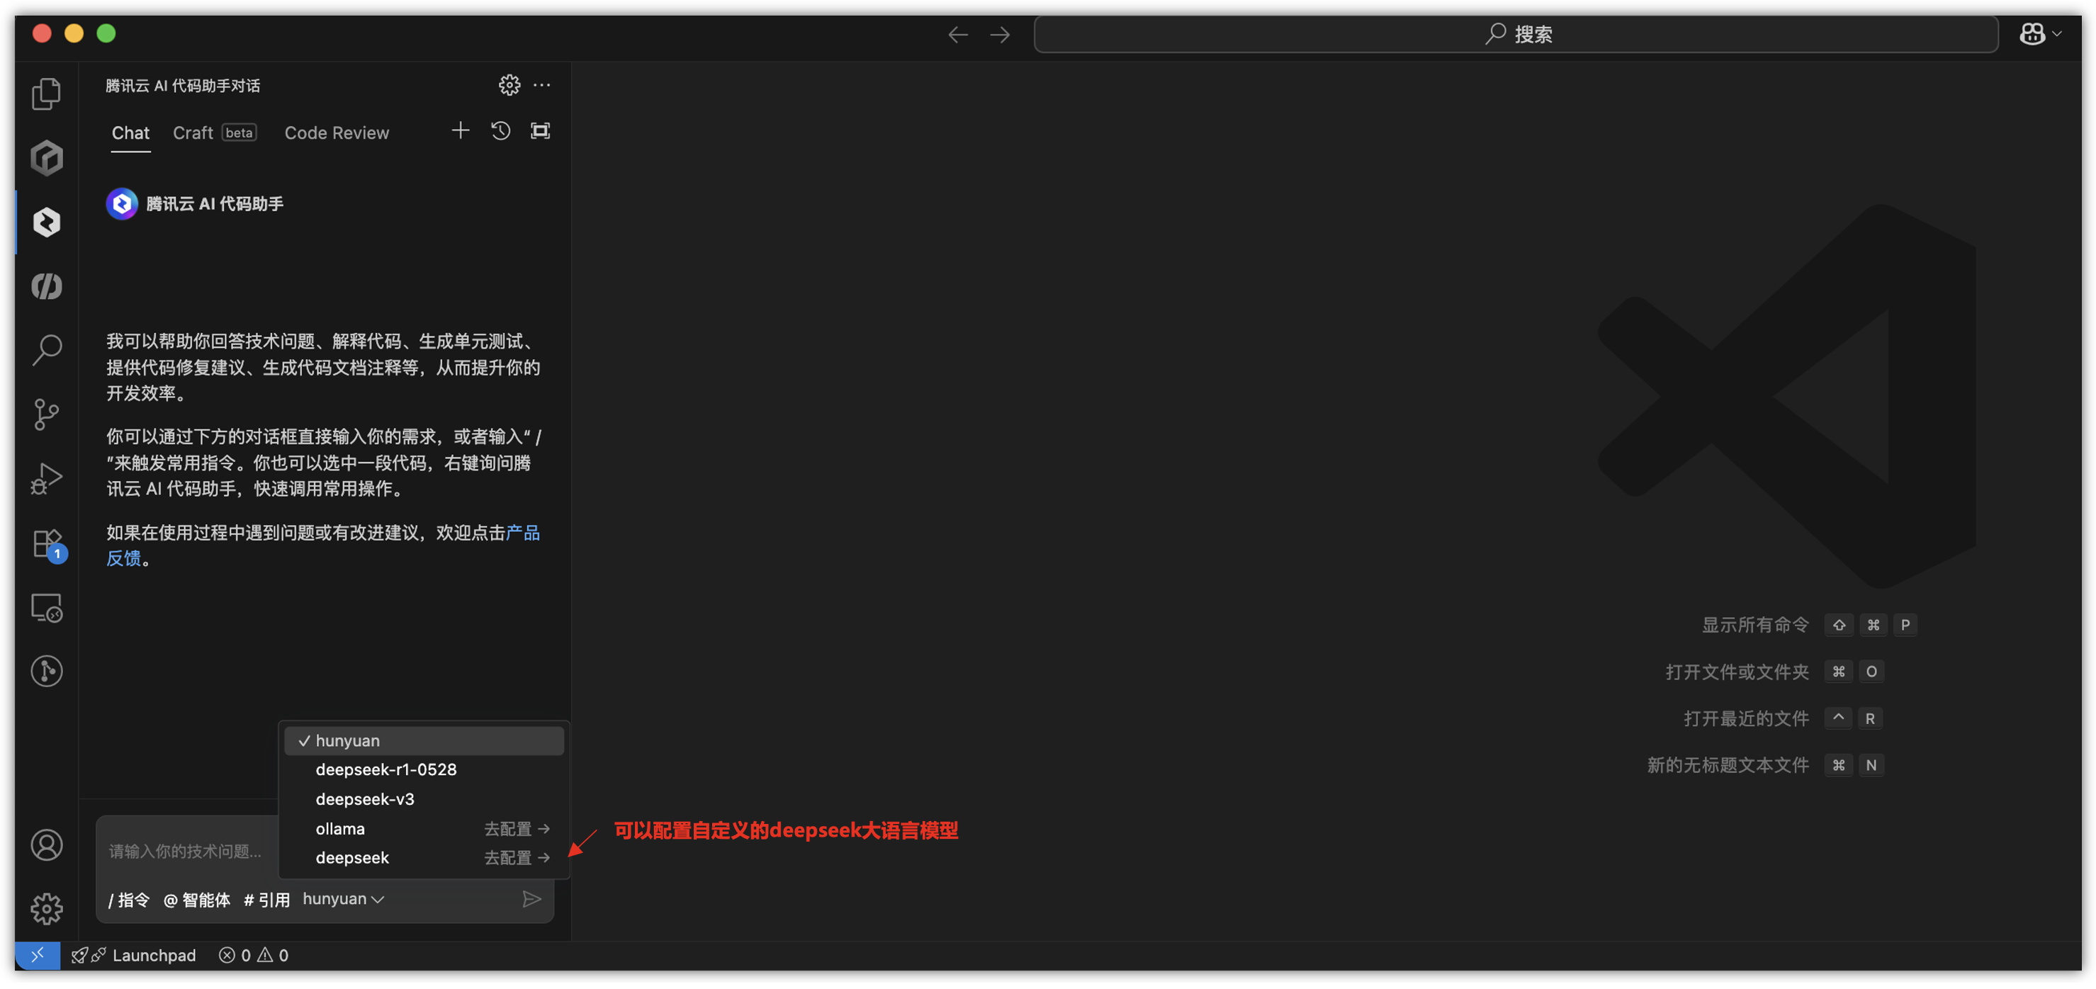Image resolution: width=2096 pixels, height=989 pixels.
Task: Select deepseek-v3 model
Action: tap(424, 800)
